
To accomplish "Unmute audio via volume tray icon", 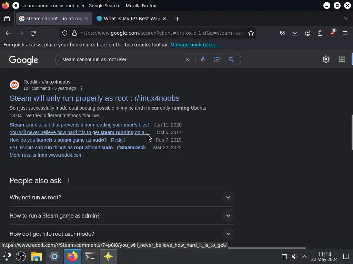I will pyautogui.click(x=294, y=256).
